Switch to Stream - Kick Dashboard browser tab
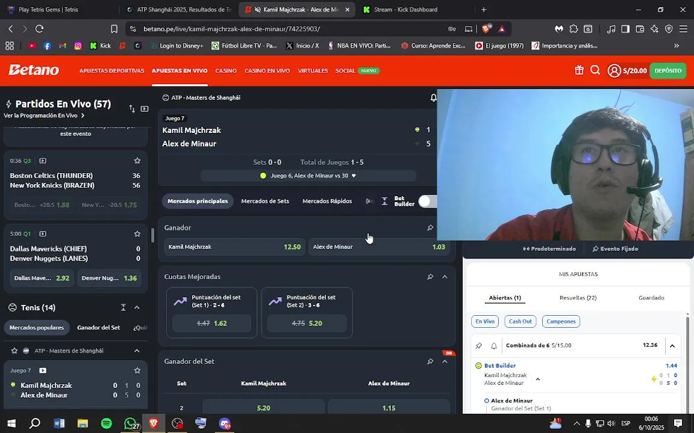The image size is (694, 433). [x=405, y=9]
